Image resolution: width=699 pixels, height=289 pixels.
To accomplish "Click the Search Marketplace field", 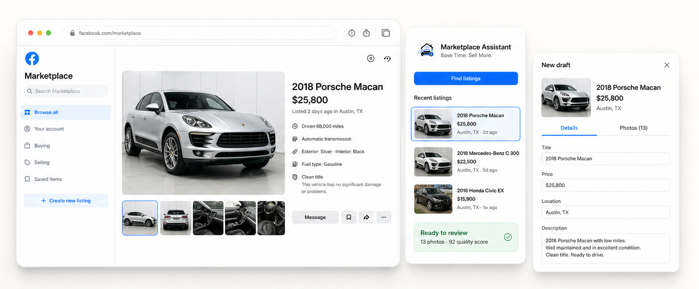I will click(x=66, y=91).
